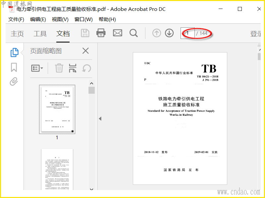Click the 国家铁路局 发布 text

pyautogui.click(x=181, y=170)
